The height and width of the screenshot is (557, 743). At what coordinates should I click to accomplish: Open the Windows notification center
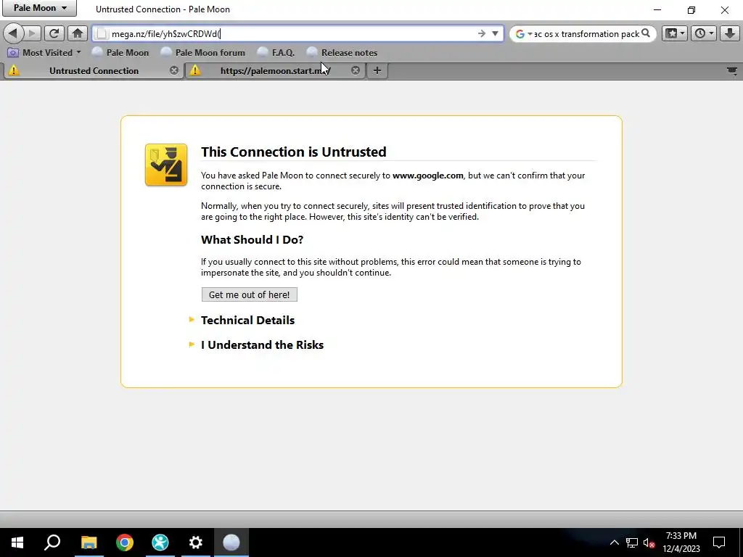point(719,542)
